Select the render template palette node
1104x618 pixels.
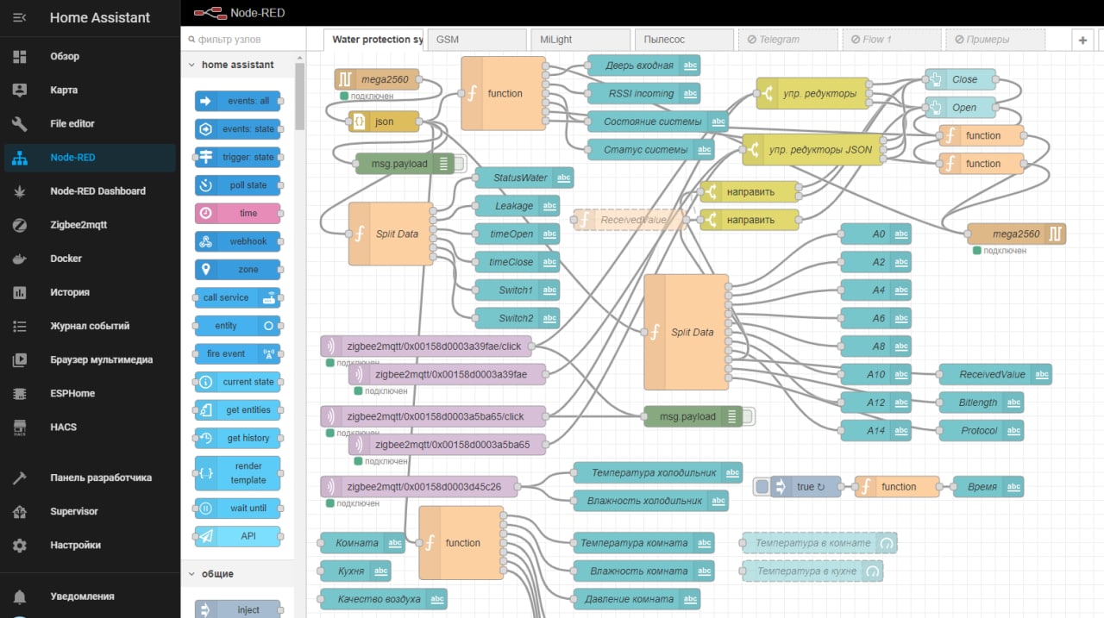237,473
